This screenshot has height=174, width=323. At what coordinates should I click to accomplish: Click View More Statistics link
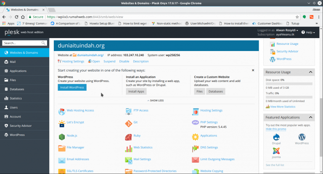(x=283, y=107)
